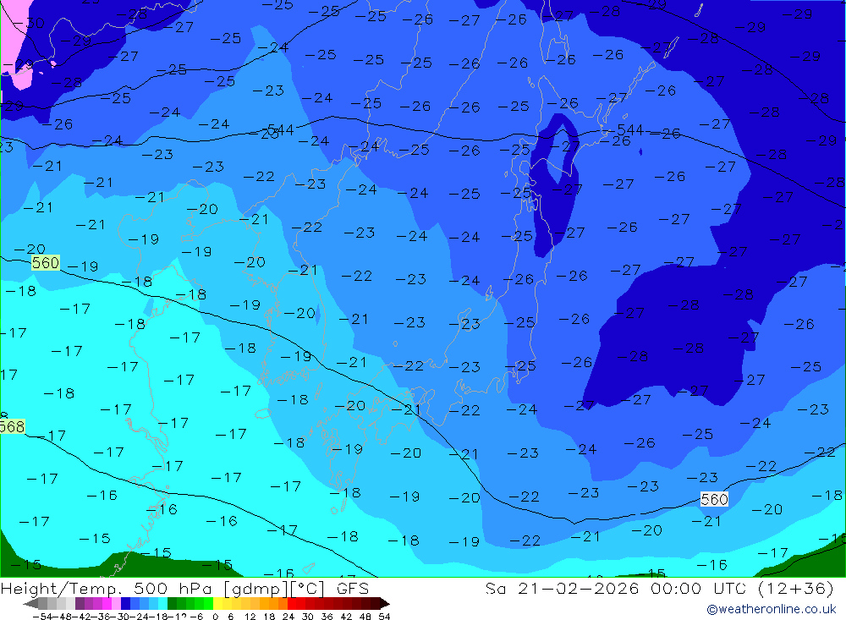This screenshot has width=846, height=620.
Task: Click the '[°C]' unit label
Action: (x=308, y=588)
